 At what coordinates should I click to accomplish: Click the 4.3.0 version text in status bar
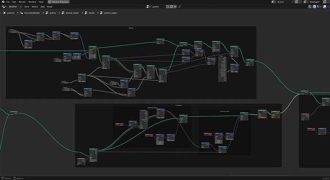[326, 178]
